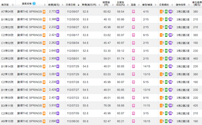The height and width of the screenshot is (125, 202).
Task: Click orange 資 icon in B3棟11號 row
Action: pos(44,106)
